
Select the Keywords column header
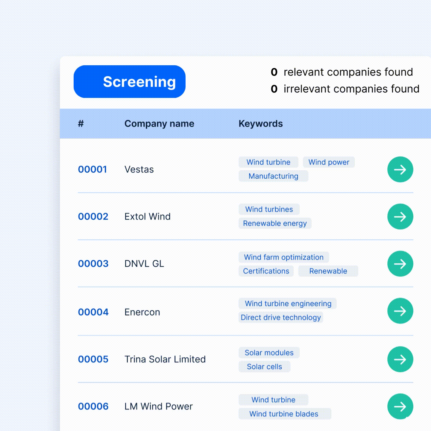[261, 124]
